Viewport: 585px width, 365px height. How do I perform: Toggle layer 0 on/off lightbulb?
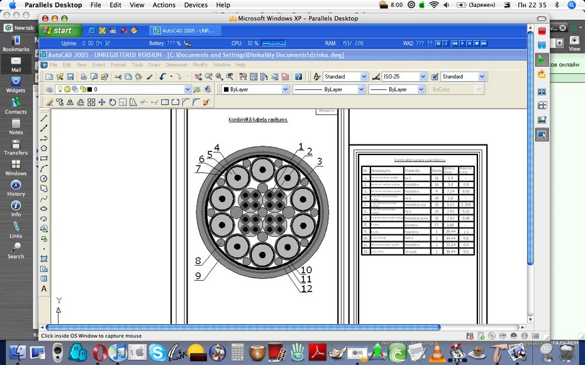(60, 89)
